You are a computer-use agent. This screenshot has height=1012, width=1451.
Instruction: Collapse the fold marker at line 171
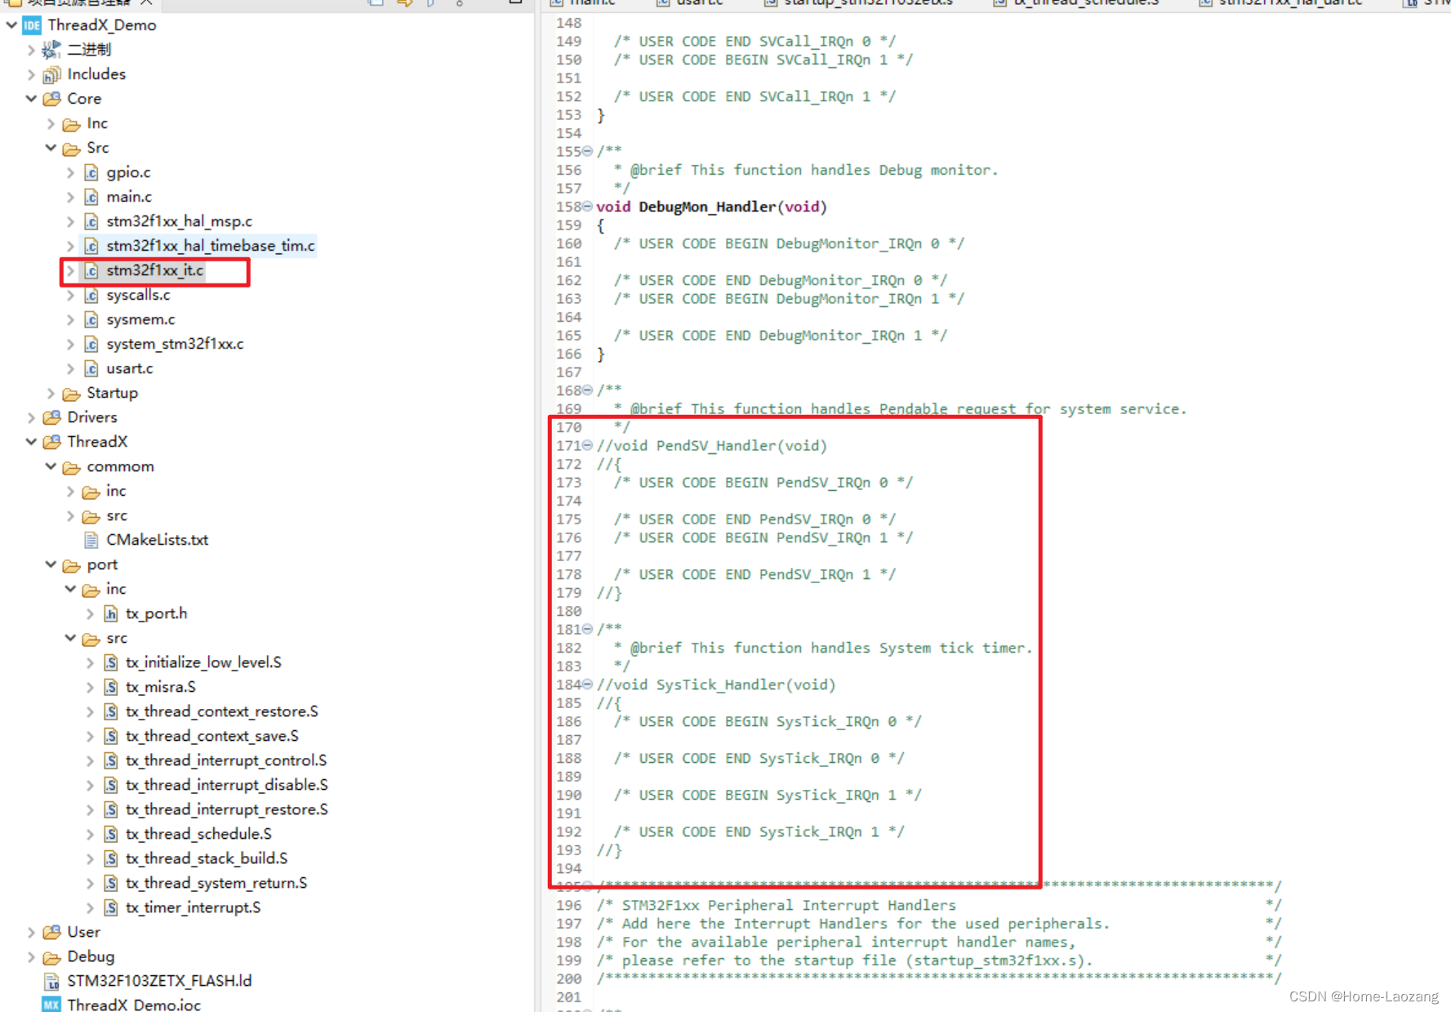(588, 446)
